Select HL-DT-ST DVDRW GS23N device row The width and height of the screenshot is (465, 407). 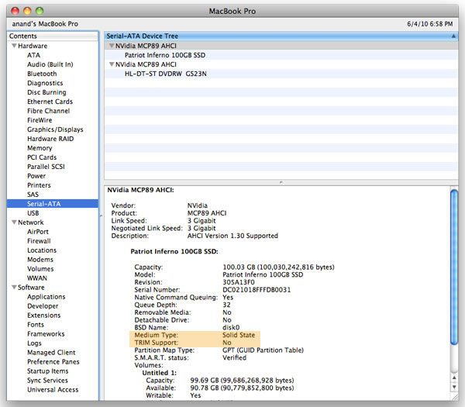coord(281,74)
